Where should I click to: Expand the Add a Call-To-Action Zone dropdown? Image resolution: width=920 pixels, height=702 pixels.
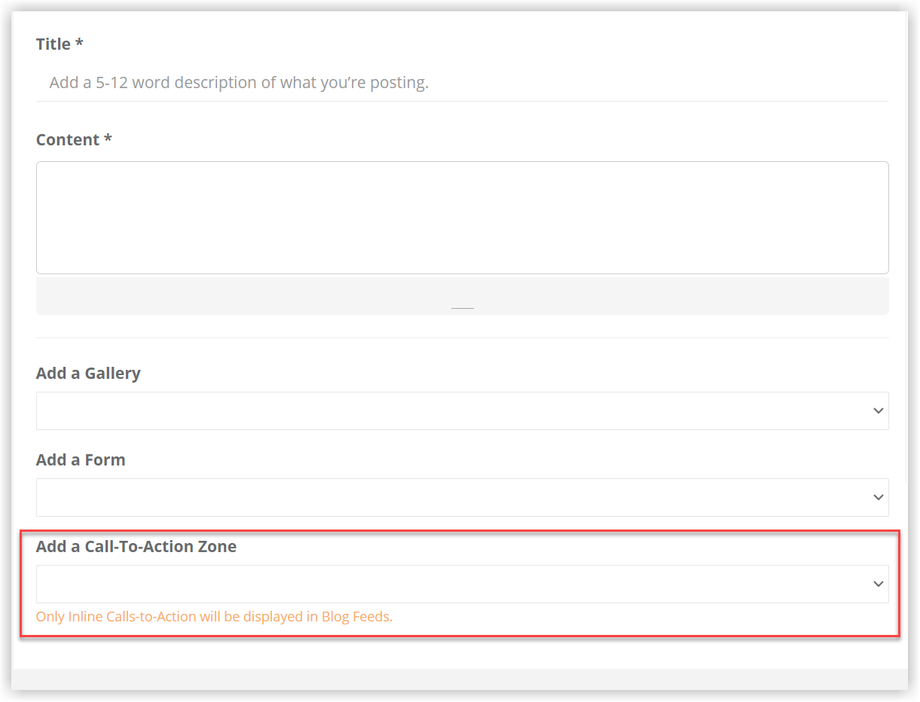pos(462,584)
